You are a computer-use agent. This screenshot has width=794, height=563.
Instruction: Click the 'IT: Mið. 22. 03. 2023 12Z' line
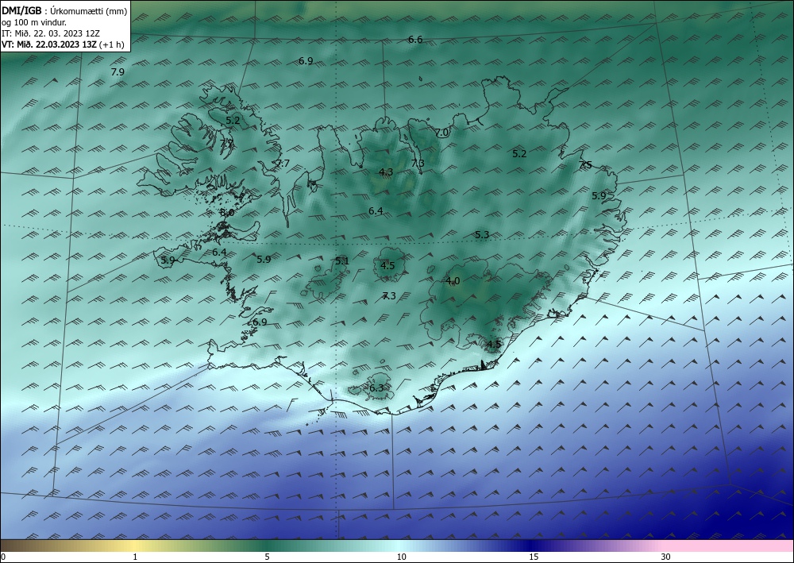(x=51, y=33)
